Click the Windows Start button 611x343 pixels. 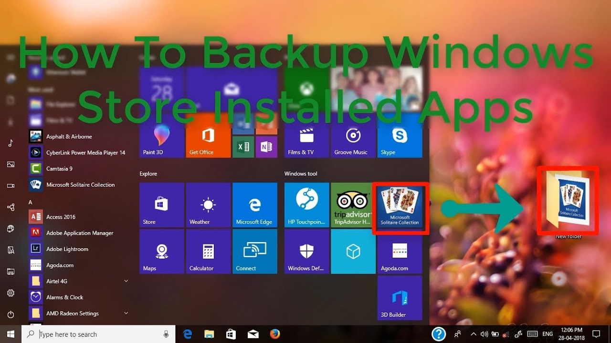11,334
